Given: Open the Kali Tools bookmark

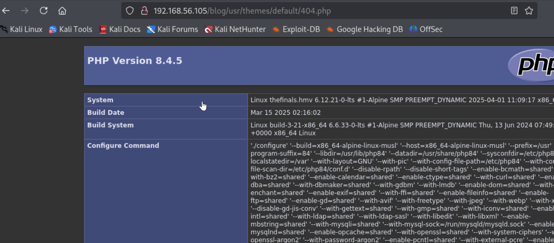Looking at the screenshot, I should 71,29.
